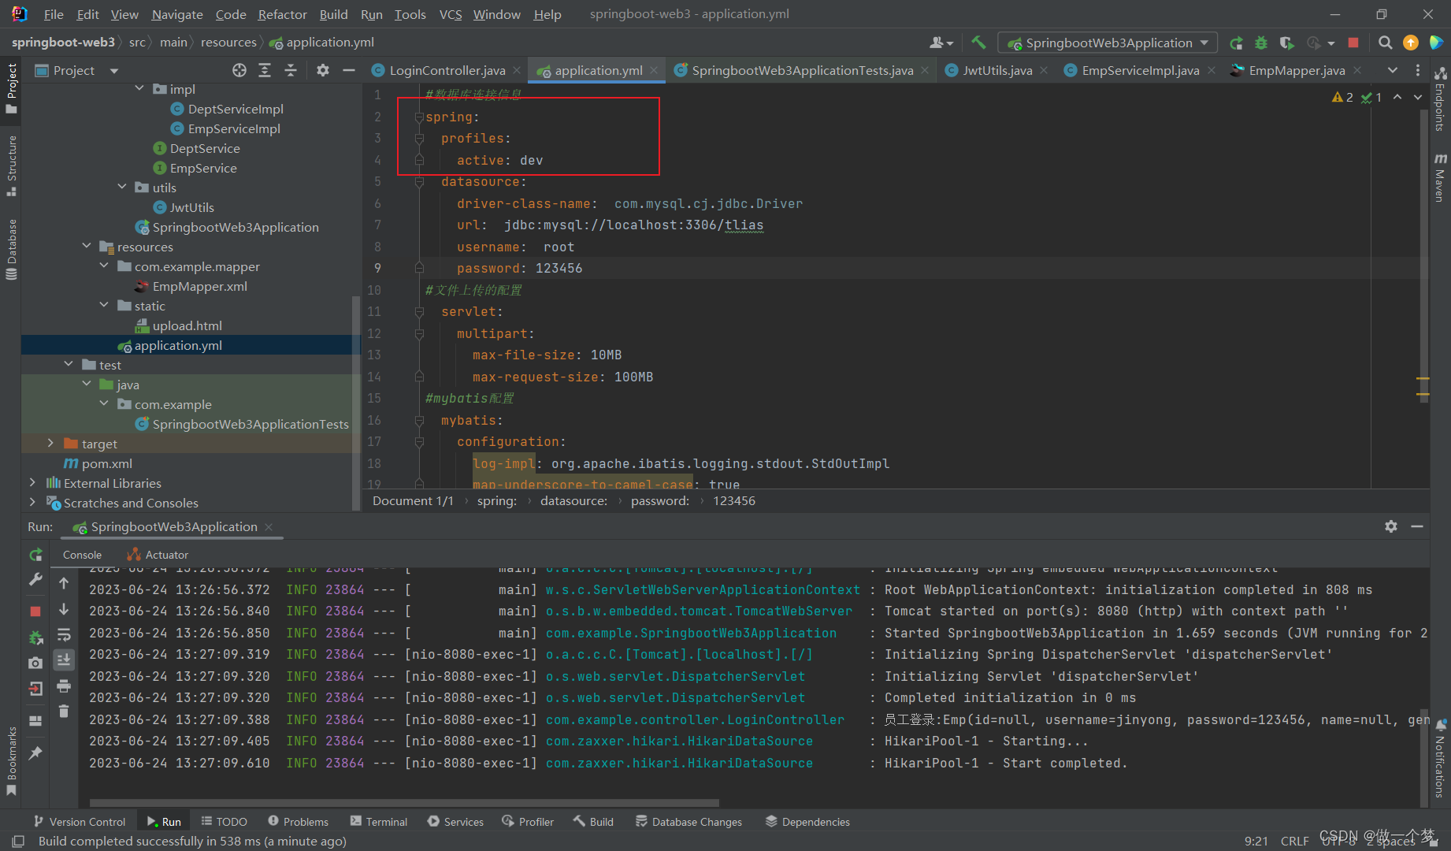Open the VCS menu
Image resolution: width=1451 pixels, height=851 pixels.
pos(451,14)
